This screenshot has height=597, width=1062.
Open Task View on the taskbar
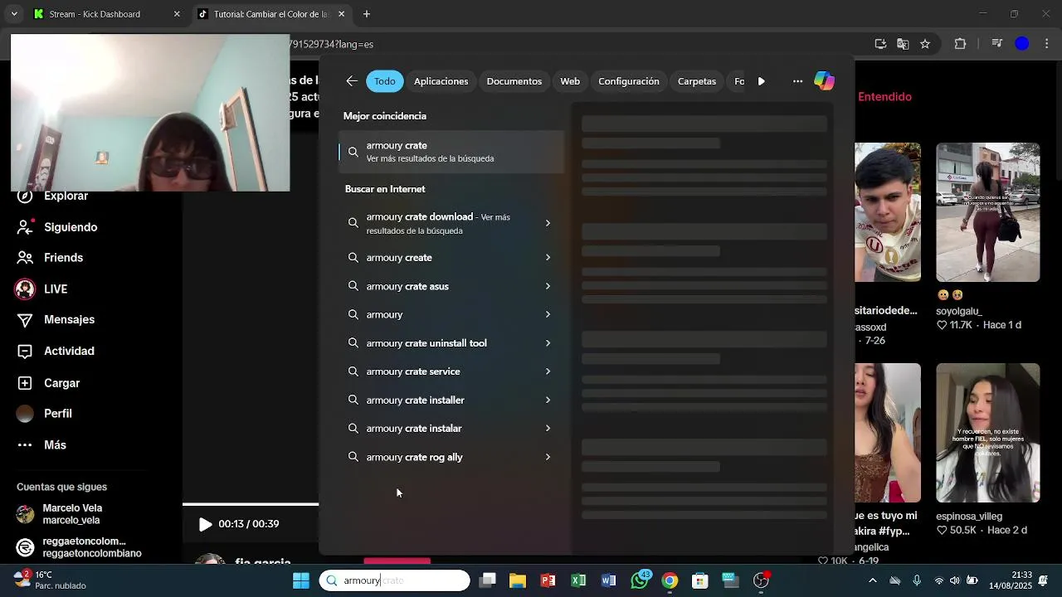pyautogui.click(x=488, y=580)
